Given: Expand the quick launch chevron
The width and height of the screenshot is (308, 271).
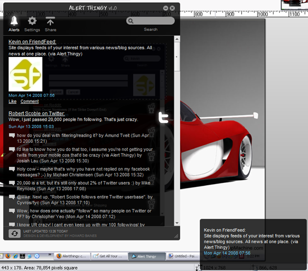Looking at the screenshot, I should 50,255.
